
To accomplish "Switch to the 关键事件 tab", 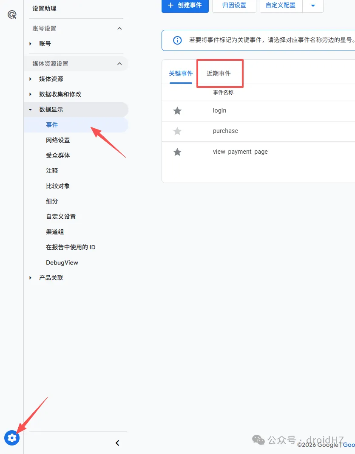I will click(x=181, y=73).
